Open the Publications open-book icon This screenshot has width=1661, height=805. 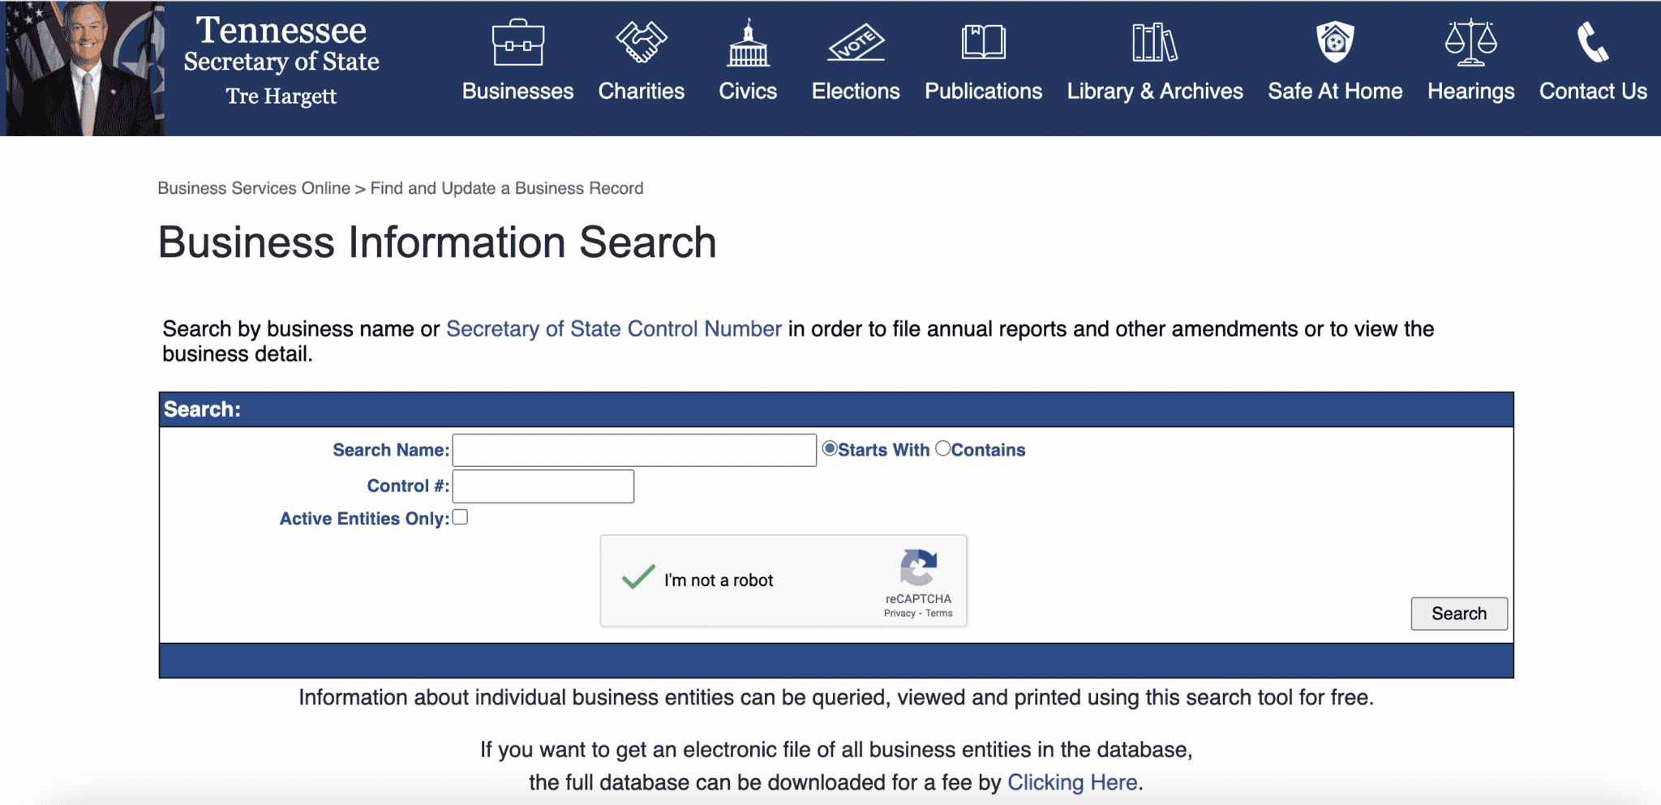983,43
